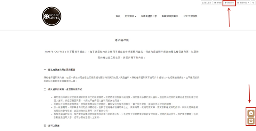Screen dimensions: 256x131
Task: Click bullet starting 於一般瀏覽時
Action: tap(126, 109)
